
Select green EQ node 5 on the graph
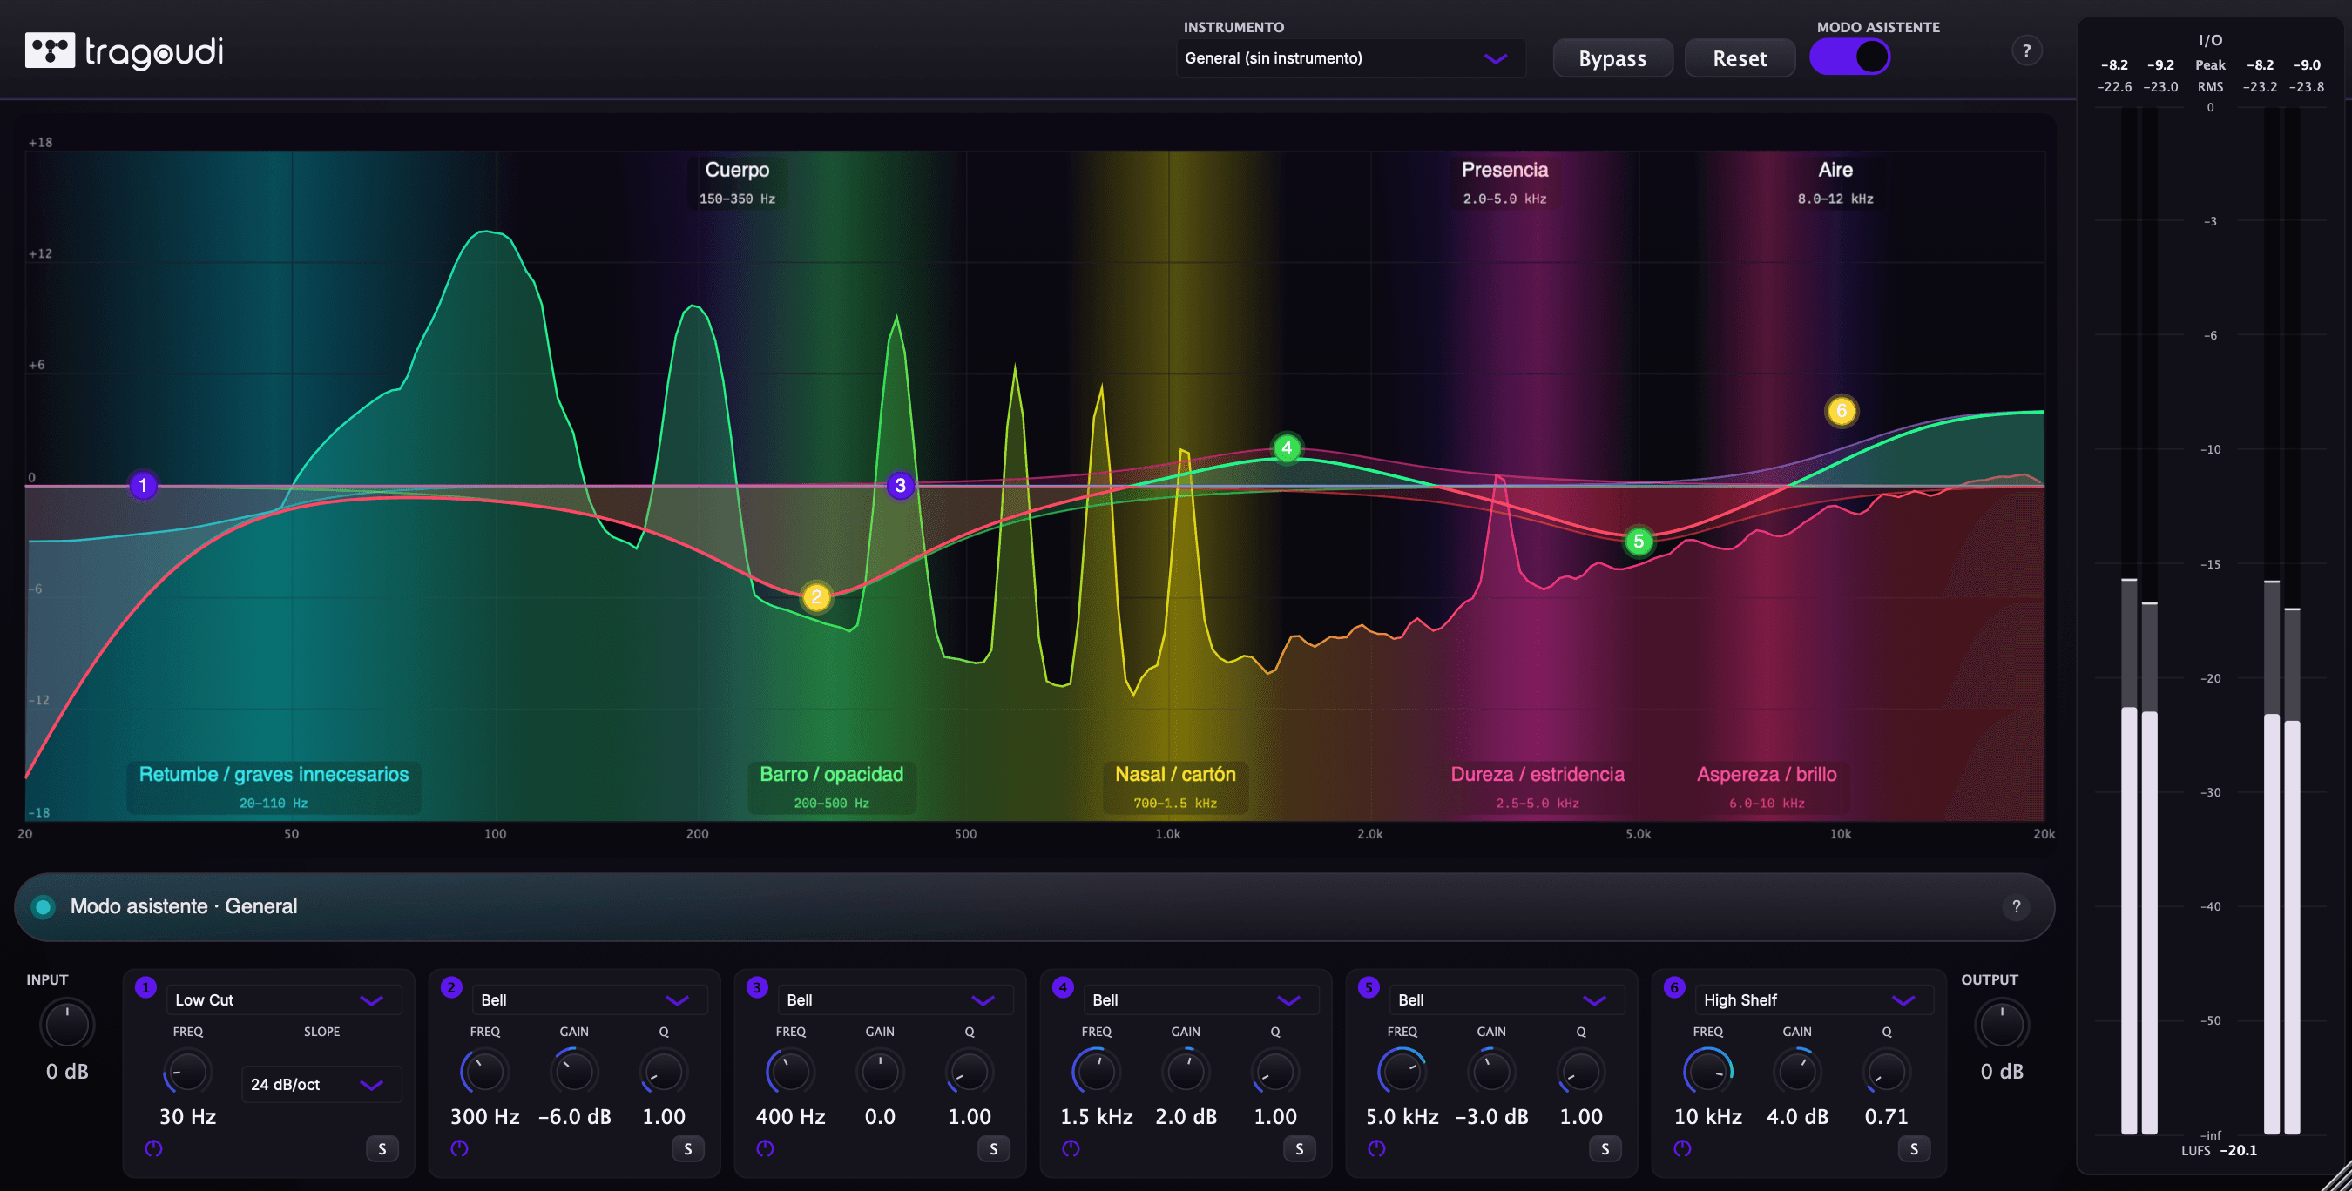1638,542
